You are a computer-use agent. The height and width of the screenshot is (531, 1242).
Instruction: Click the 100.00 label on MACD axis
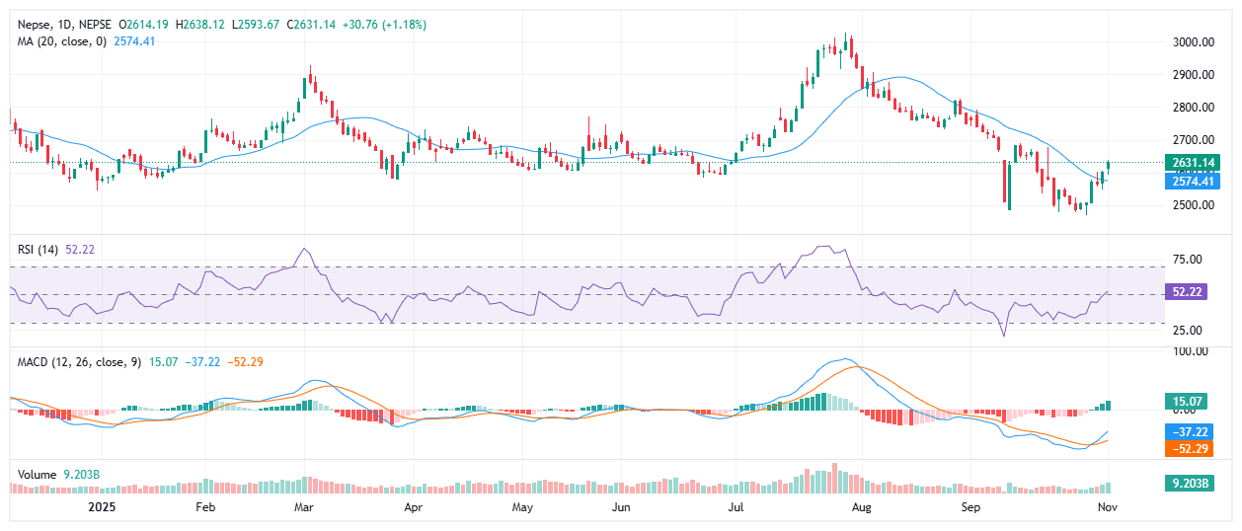pos(1190,350)
